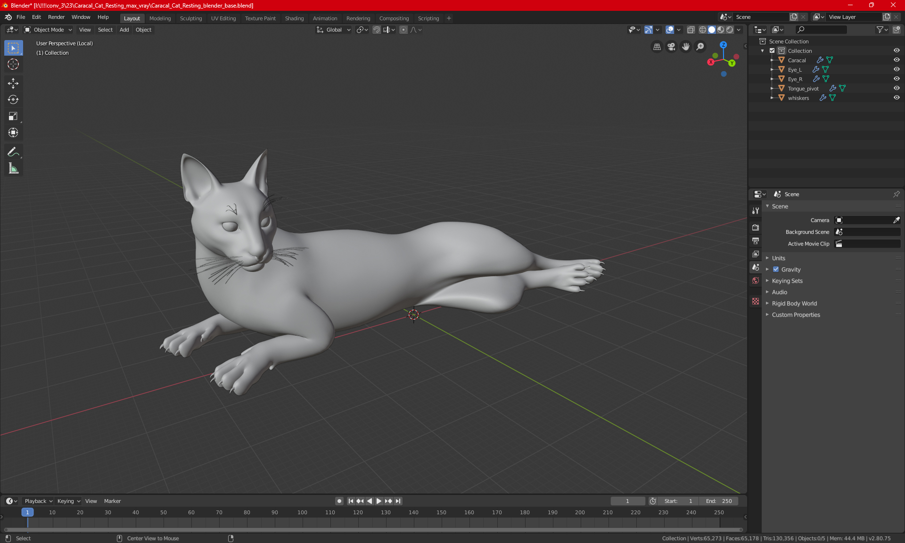
Task: Expand the Rigid Body World panel
Action: (x=794, y=304)
